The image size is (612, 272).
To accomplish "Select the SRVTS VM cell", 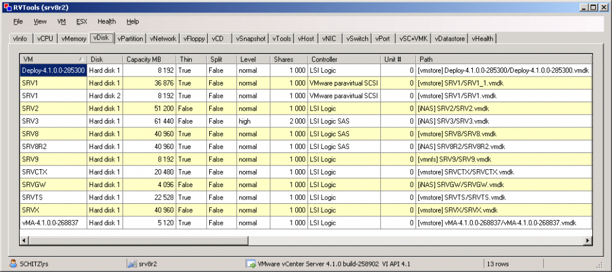I will pos(53,197).
